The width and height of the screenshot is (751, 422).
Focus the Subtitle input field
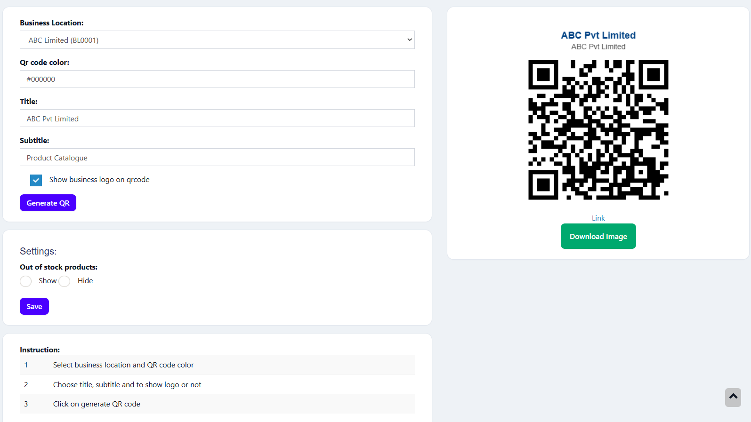click(217, 158)
